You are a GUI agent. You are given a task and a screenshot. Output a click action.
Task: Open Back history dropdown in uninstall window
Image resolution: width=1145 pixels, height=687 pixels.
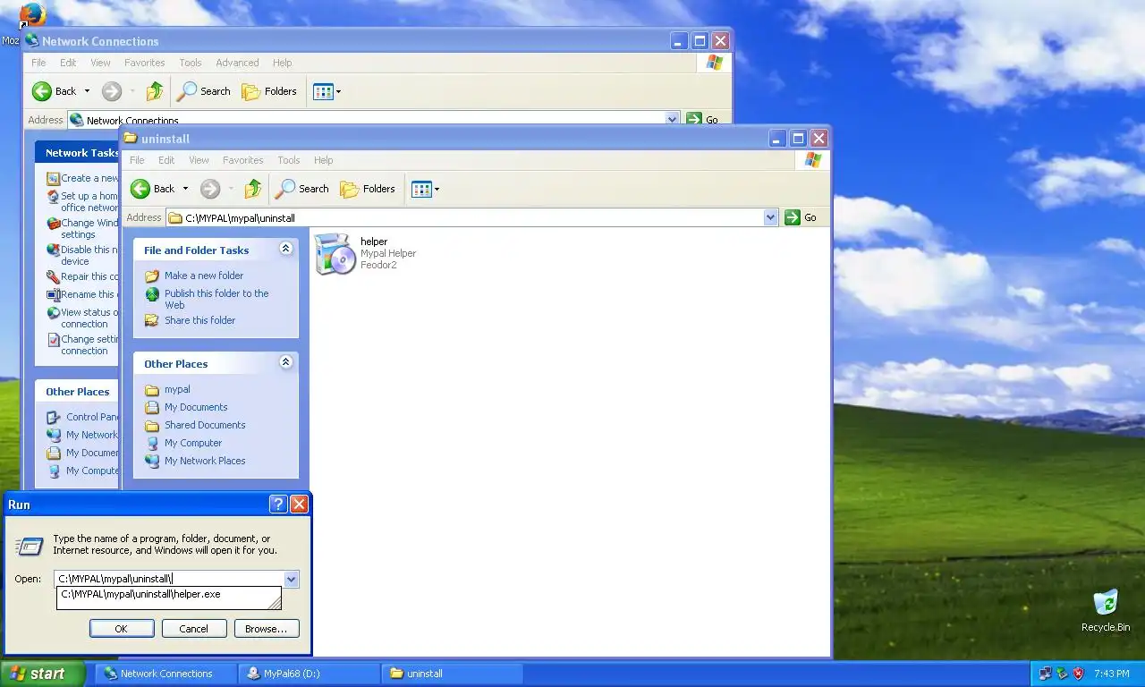tap(185, 189)
